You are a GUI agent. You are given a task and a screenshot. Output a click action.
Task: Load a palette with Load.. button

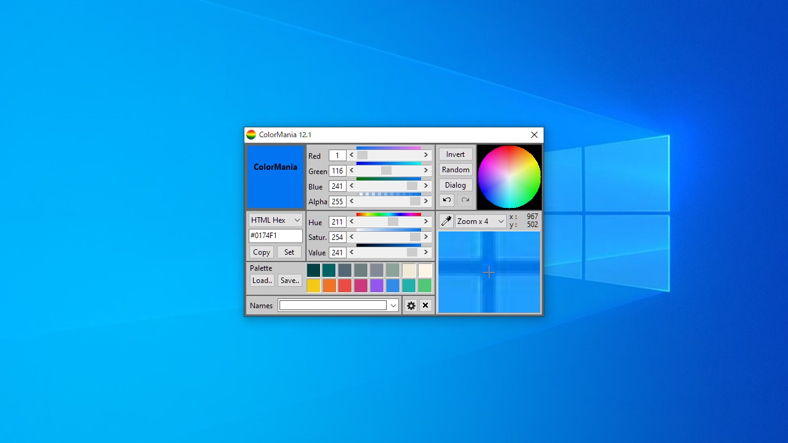262,281
